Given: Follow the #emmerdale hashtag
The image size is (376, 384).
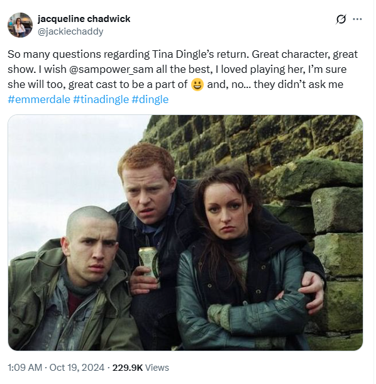Looking at the screenshot, I should point(39,99).
